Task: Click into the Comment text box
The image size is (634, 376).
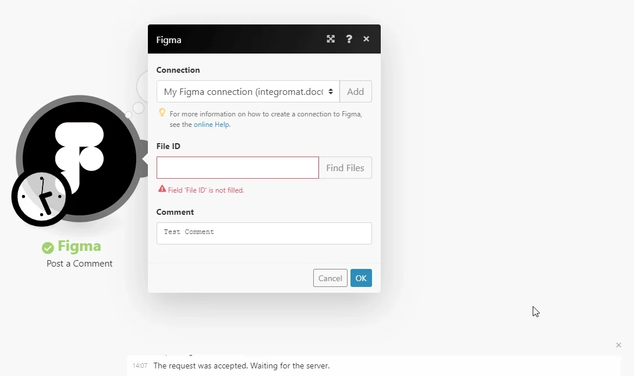Action: [x=264, y=233]
